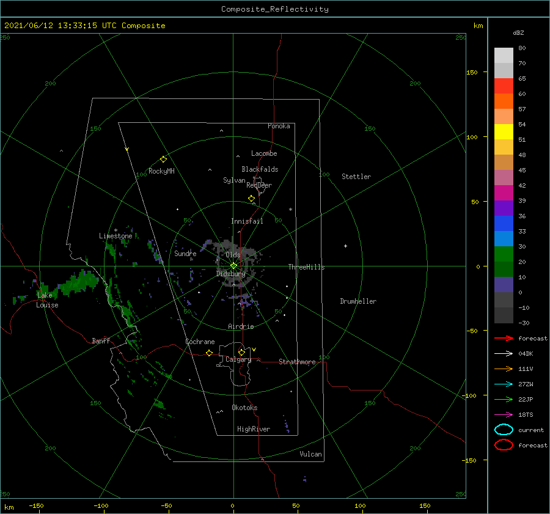Click the red forecast ellipse icon
550x514 pixels.
504,445
